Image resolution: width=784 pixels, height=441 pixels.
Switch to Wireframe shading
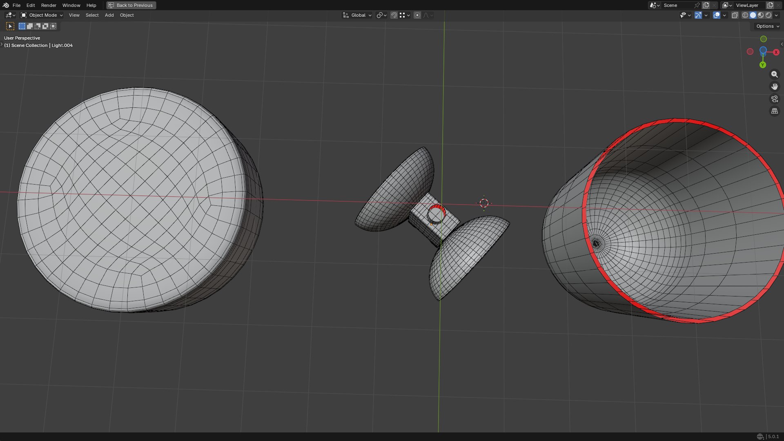point(745,15)
